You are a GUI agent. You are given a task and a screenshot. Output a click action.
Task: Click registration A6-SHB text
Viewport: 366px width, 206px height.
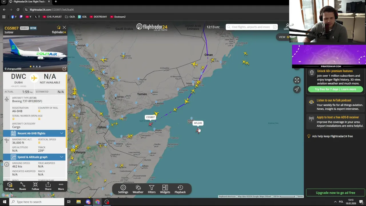click(x=17, y=111)
